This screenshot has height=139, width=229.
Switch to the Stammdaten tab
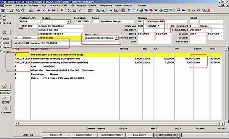pos(84,135)
